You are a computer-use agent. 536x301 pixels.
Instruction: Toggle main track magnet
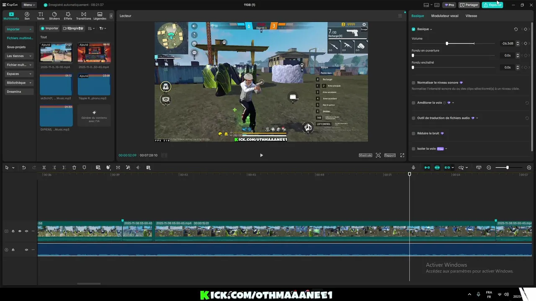point(427,168)
